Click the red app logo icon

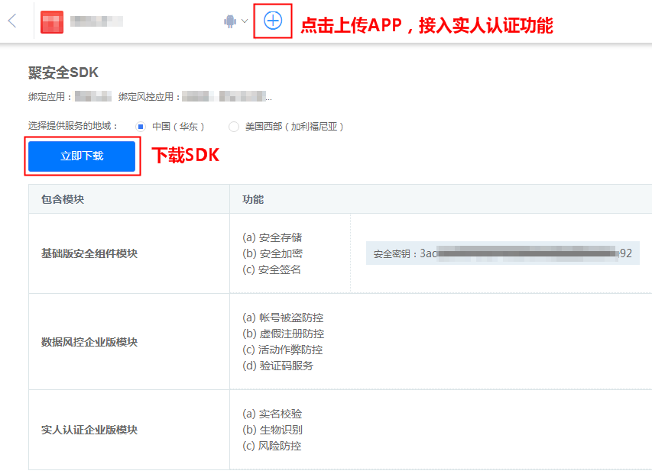52,21
